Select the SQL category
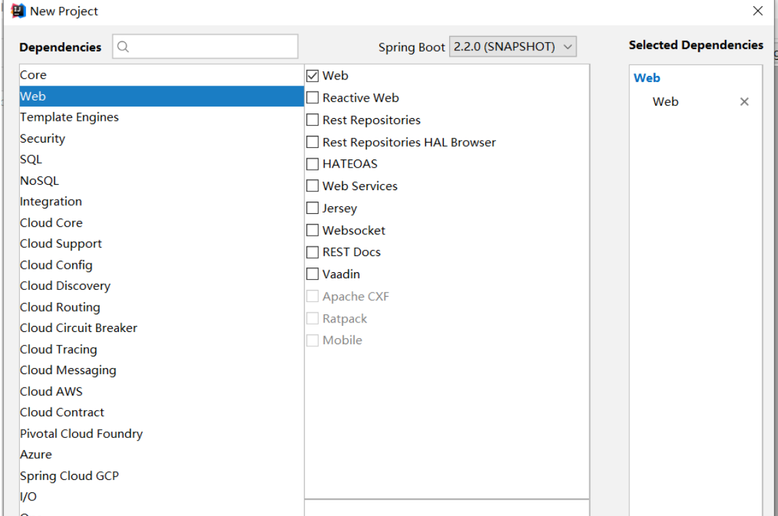 point(162,160)
